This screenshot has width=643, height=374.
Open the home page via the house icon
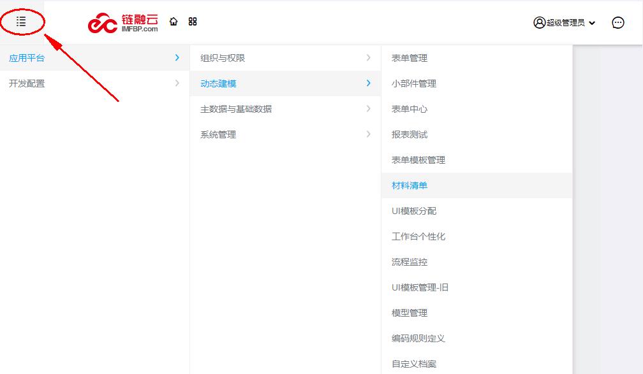click(x=173, y=21)
